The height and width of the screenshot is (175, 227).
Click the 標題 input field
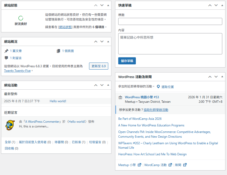[170, 22]
